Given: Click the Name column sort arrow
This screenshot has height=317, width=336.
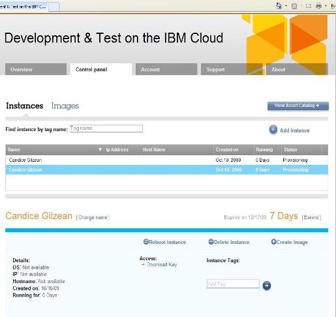Looking at the screenshot, I should [x=100, y=149].
